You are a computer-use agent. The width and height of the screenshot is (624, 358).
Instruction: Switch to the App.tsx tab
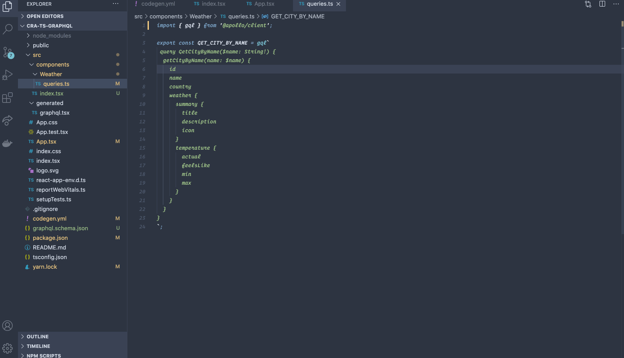[261, 4]
